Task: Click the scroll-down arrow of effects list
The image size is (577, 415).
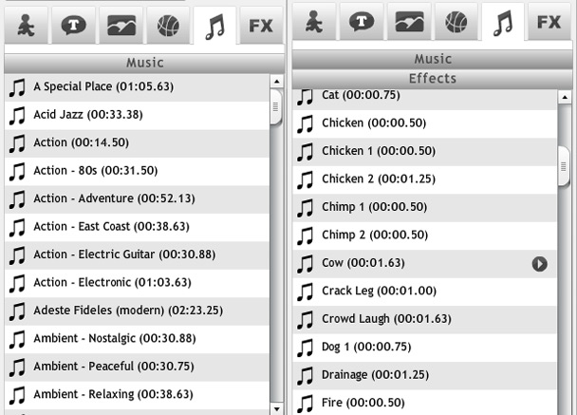Action: [564, 408]
